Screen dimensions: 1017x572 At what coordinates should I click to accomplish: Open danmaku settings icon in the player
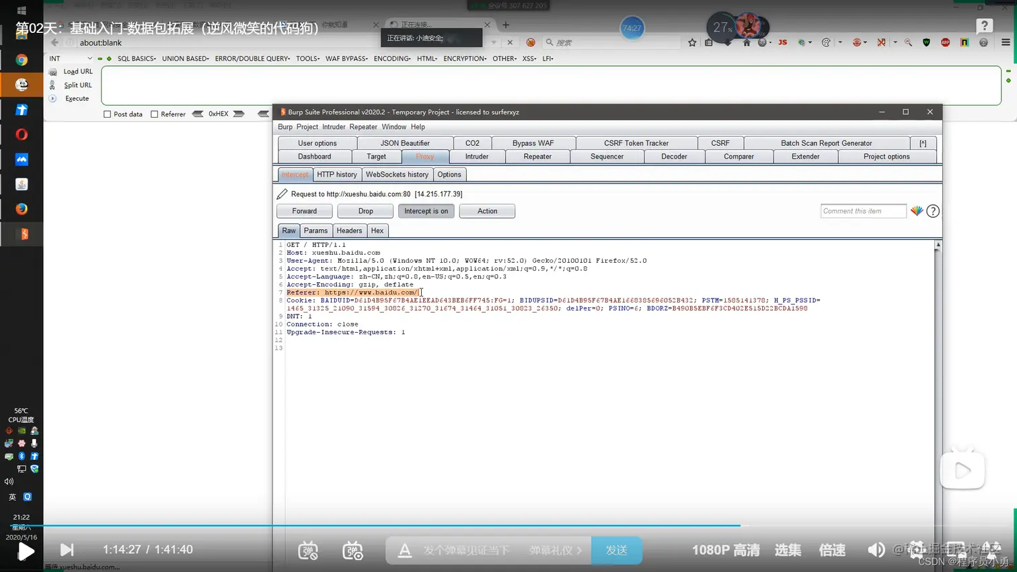tap(352, 550)
